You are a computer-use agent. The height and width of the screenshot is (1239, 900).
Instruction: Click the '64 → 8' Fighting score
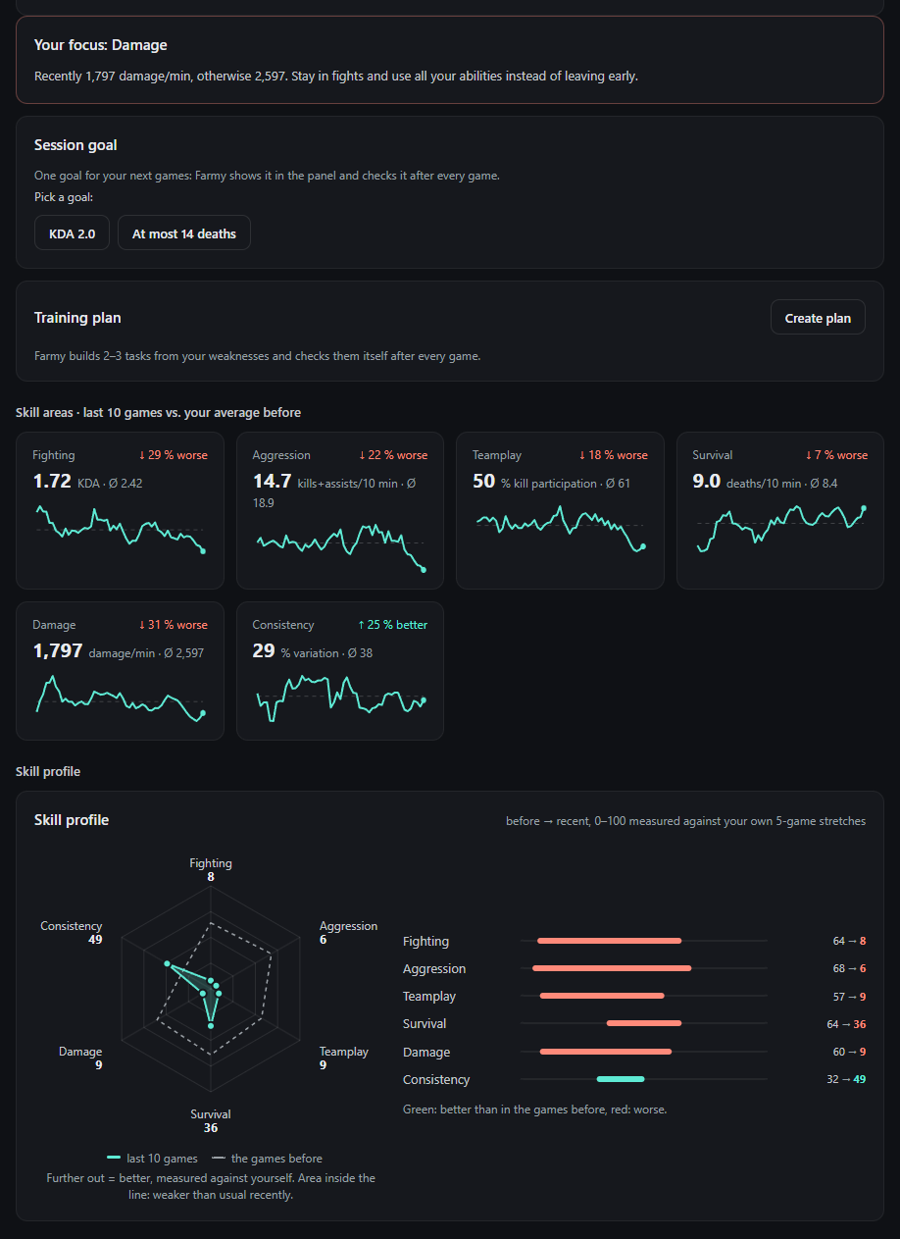click(849, 941)
